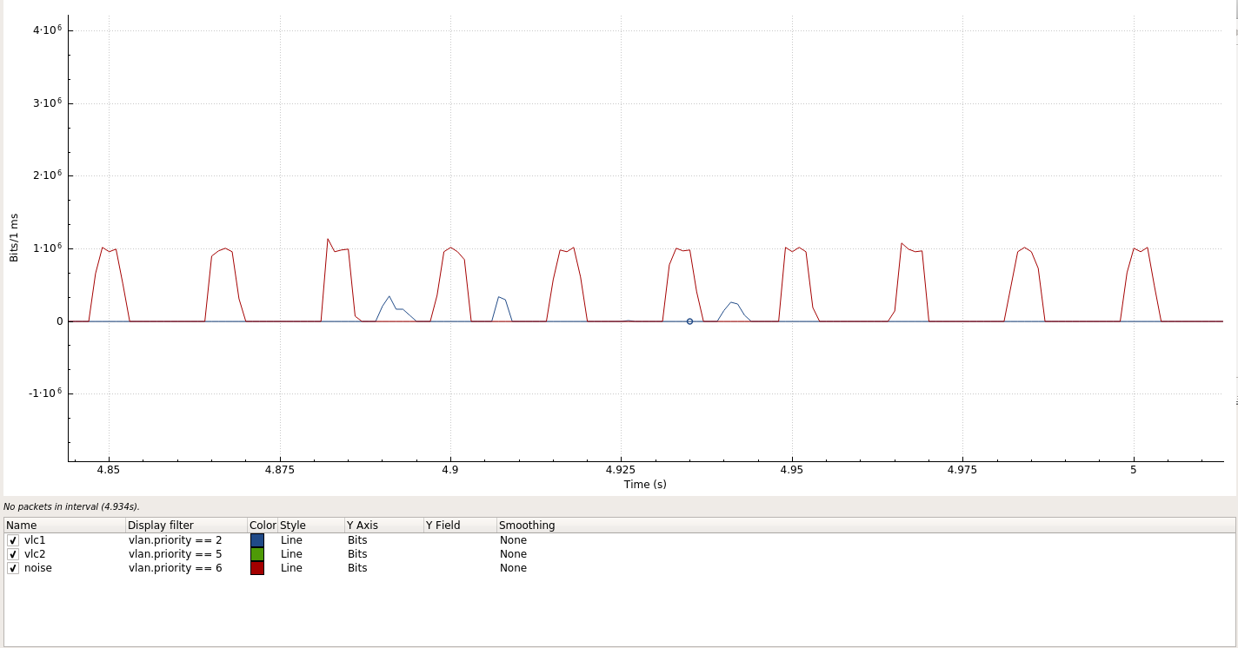
Task: Click the Bits/1 ms axis label
Action: (14, 237)
